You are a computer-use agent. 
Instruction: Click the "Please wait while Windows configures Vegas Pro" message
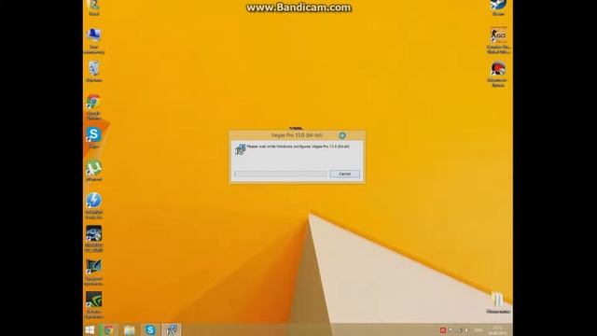click(298, 147)
